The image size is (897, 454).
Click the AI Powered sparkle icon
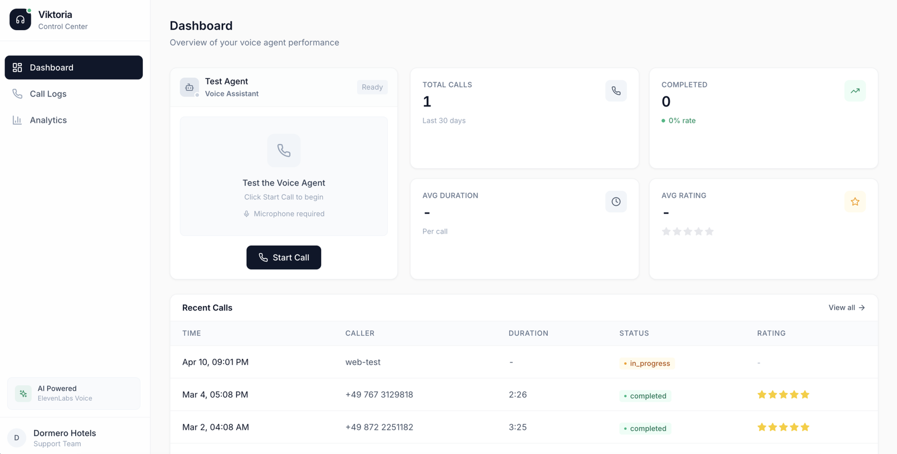pyautogui.click(x=24, y=393)
